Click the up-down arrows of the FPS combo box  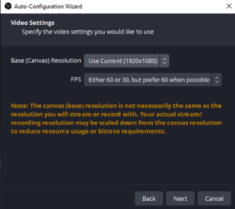[x=217, y=80]
